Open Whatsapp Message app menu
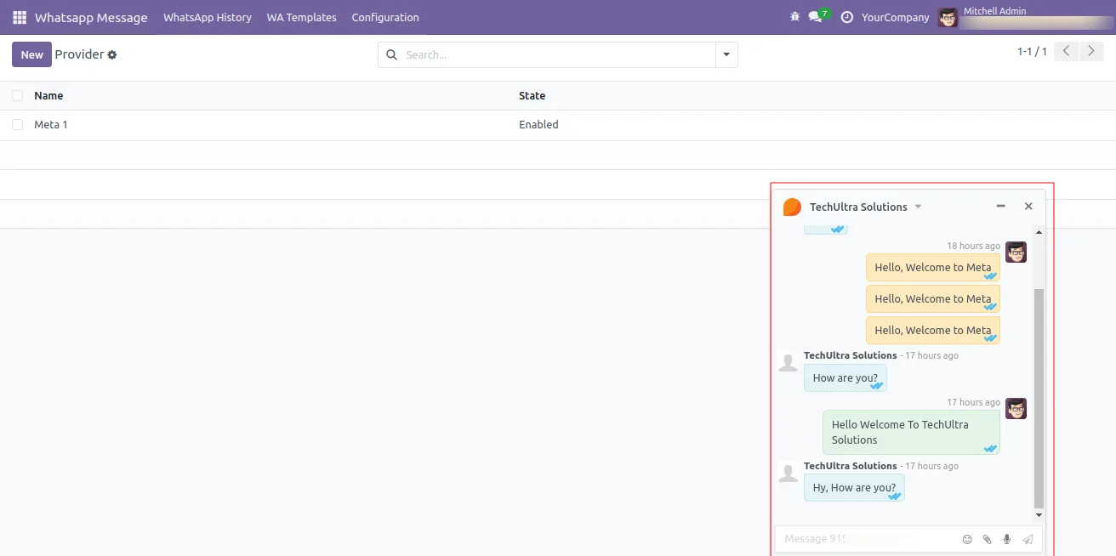Image resolution: width=1116 pixels, height=556 pixels. pos(91,17)
